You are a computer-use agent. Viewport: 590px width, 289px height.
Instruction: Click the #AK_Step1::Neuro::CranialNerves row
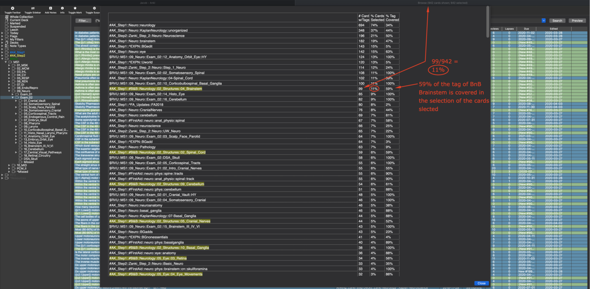pyautogui.click(x=254, y=110)
